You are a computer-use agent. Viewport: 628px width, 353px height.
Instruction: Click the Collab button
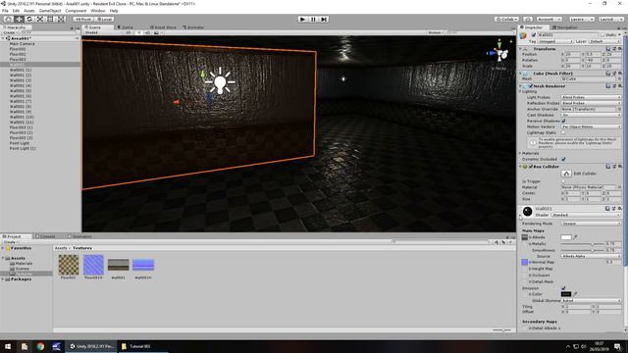click(x=506, y=20)
